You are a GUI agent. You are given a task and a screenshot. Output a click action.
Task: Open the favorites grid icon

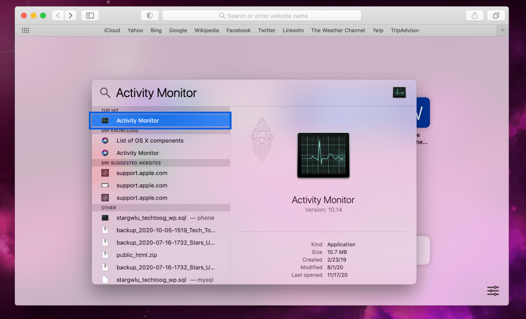[26, 30]
